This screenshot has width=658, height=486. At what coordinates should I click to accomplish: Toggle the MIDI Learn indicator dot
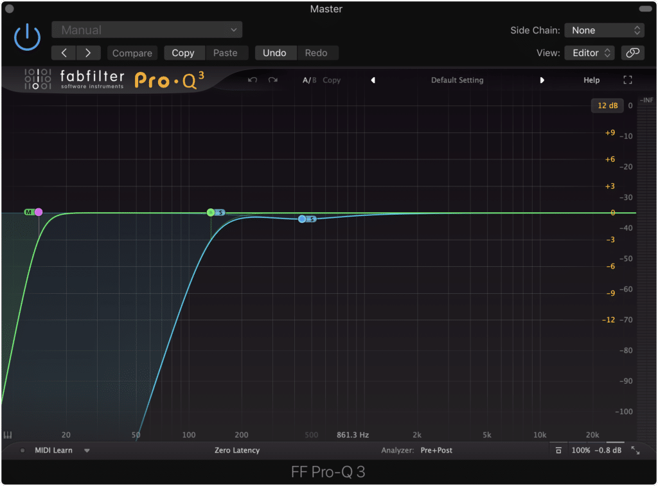(22, 451)
